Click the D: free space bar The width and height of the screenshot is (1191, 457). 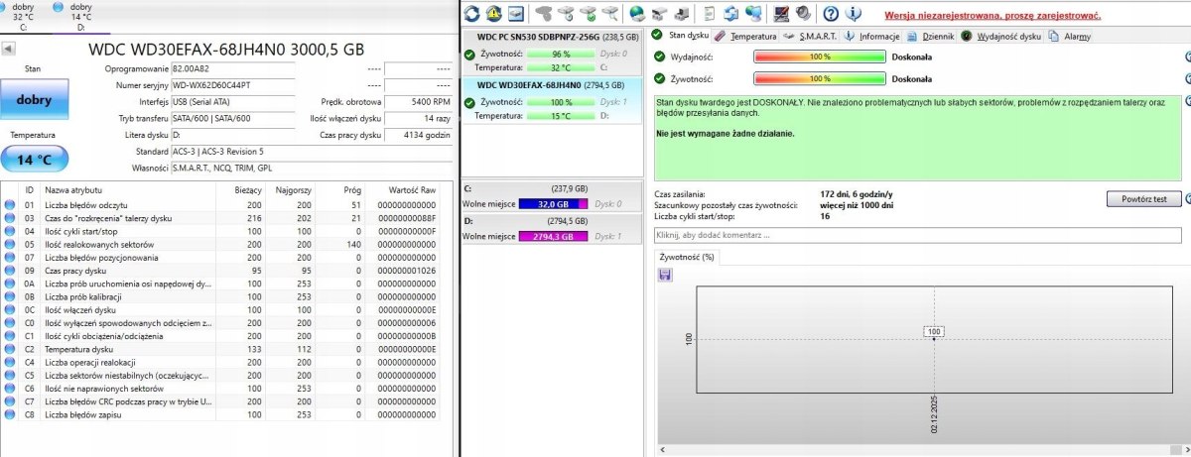coord(544,237)
